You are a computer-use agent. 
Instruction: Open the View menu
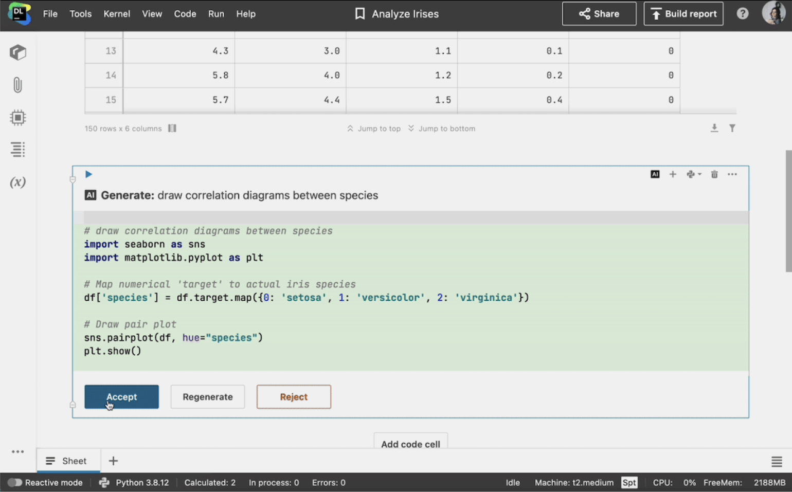click(x=152, y=14)
